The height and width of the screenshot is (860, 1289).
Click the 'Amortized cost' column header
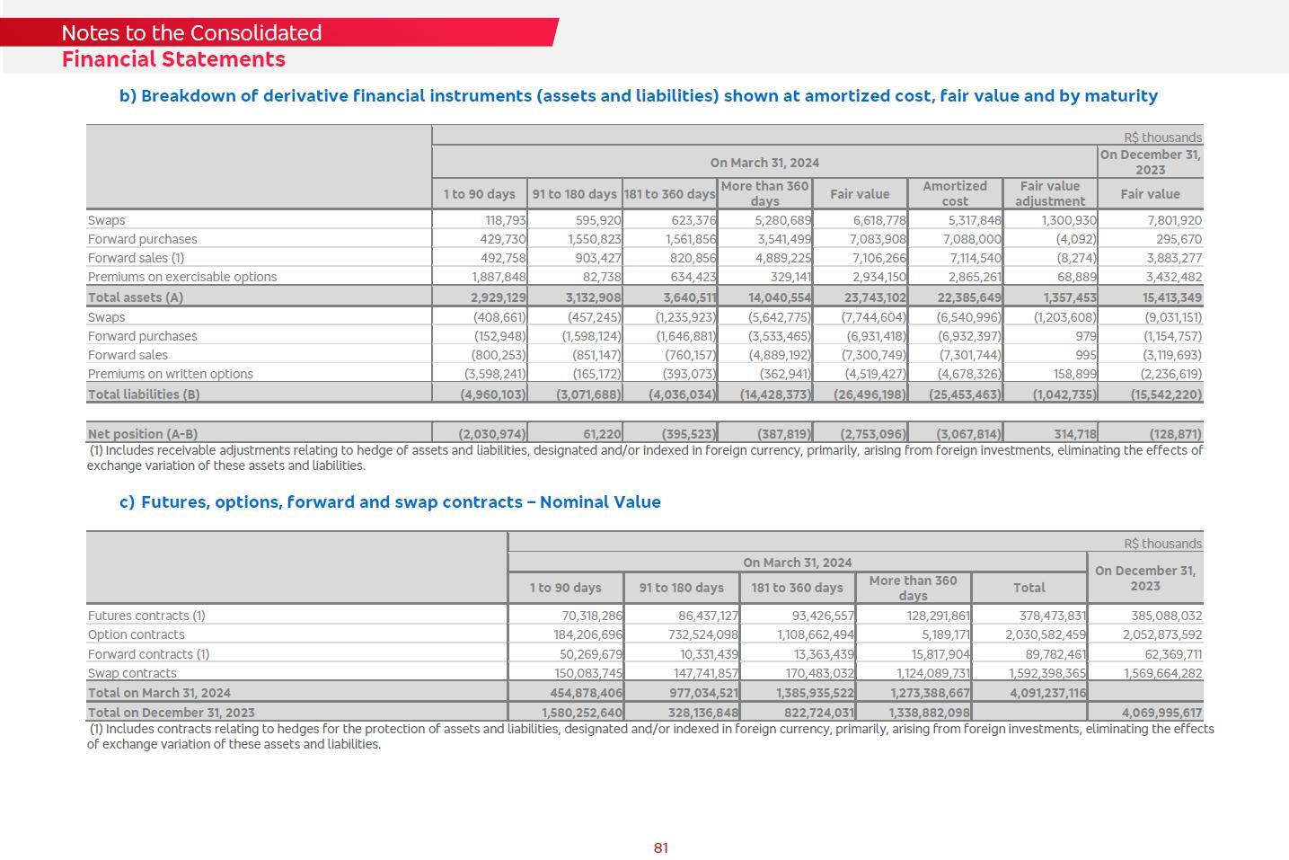tap(954, 194)
